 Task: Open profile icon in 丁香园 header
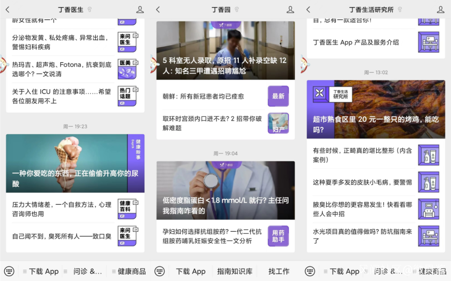click(x=290, y=10)
